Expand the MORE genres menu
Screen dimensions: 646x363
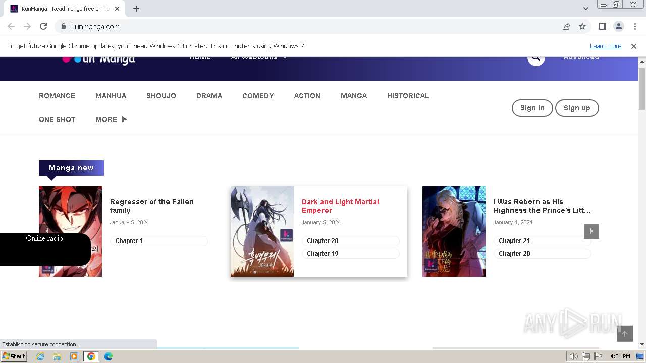[111, 119]
